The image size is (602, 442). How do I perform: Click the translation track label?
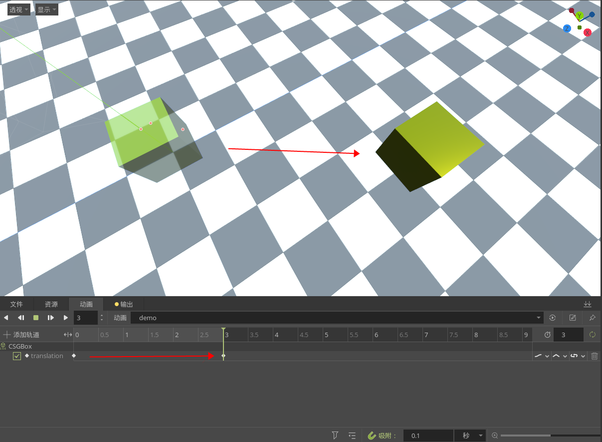[47, 356]
